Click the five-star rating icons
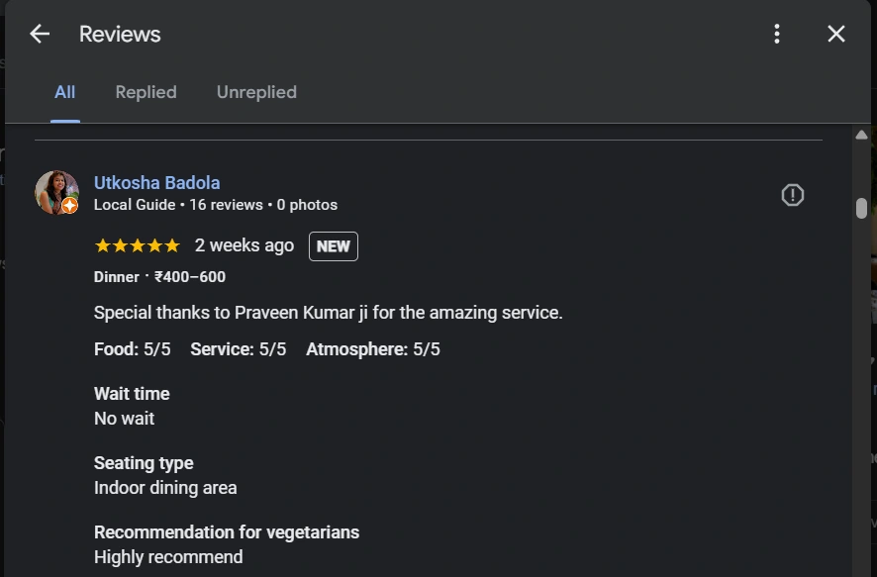Image resolution: width=877 pixels, height=577 pixels. [137, 245]
